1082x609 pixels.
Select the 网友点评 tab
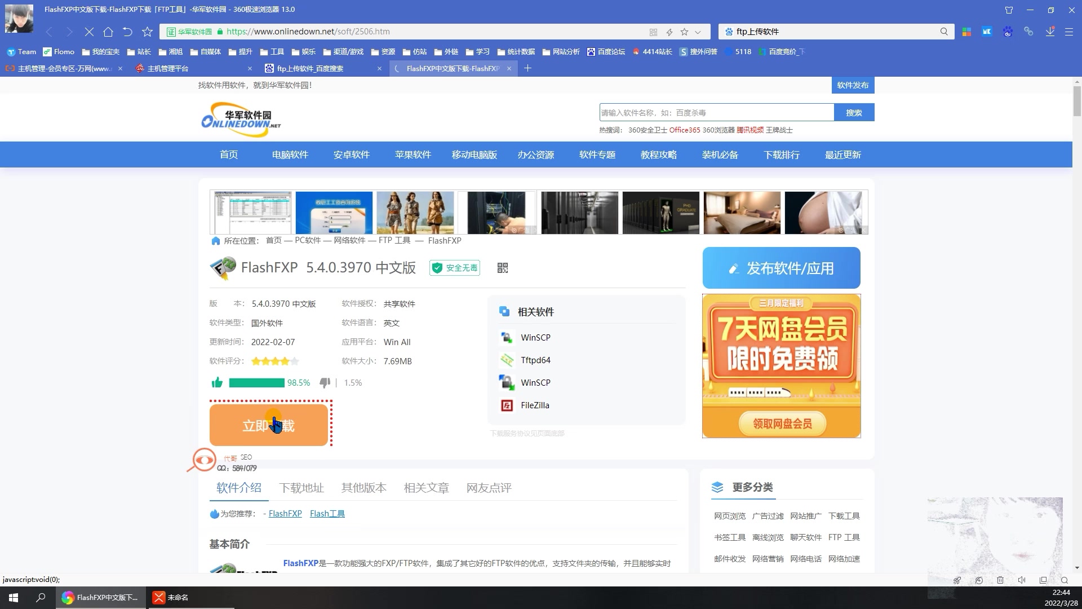pyautogui.click(x=489, y=488)
